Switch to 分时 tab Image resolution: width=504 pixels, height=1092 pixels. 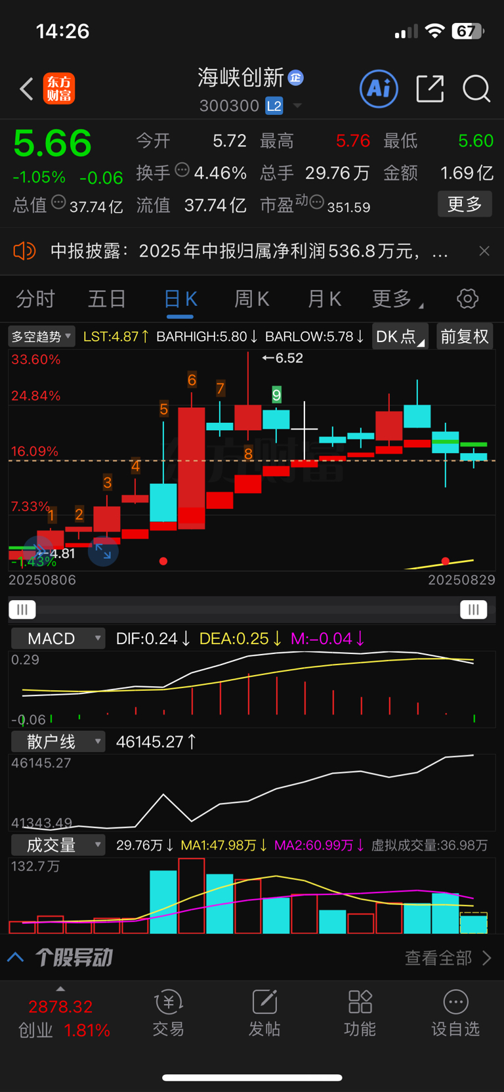[x=35, y=299]
